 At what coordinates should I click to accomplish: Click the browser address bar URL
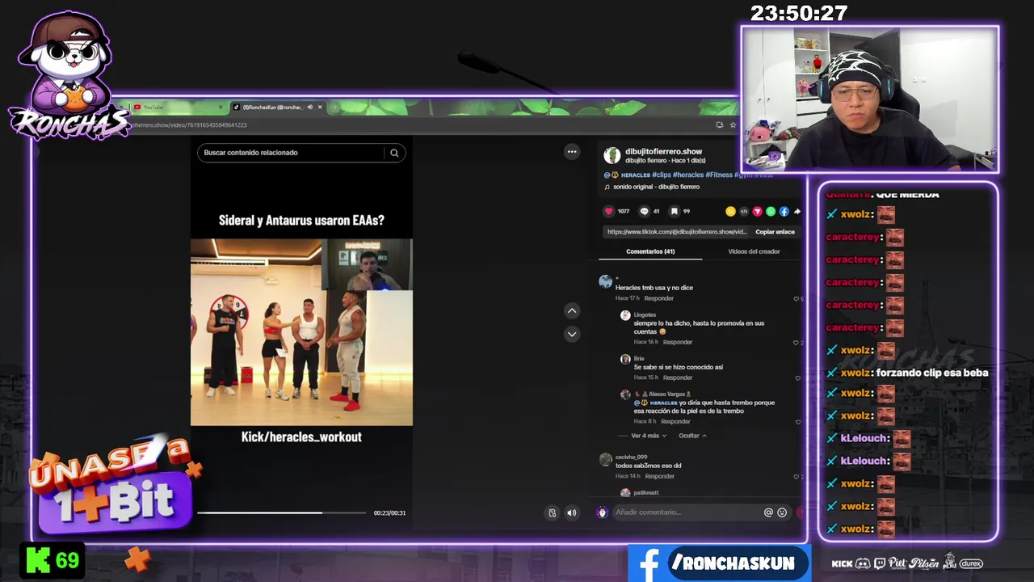[x=190, y=125]
